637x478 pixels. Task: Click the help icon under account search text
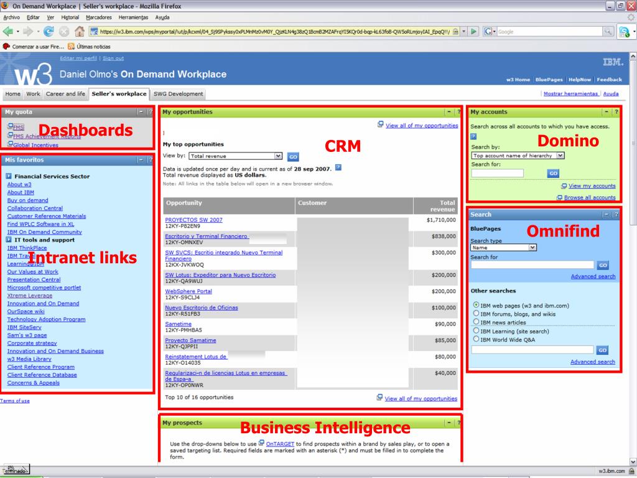[x=473, y=136]
